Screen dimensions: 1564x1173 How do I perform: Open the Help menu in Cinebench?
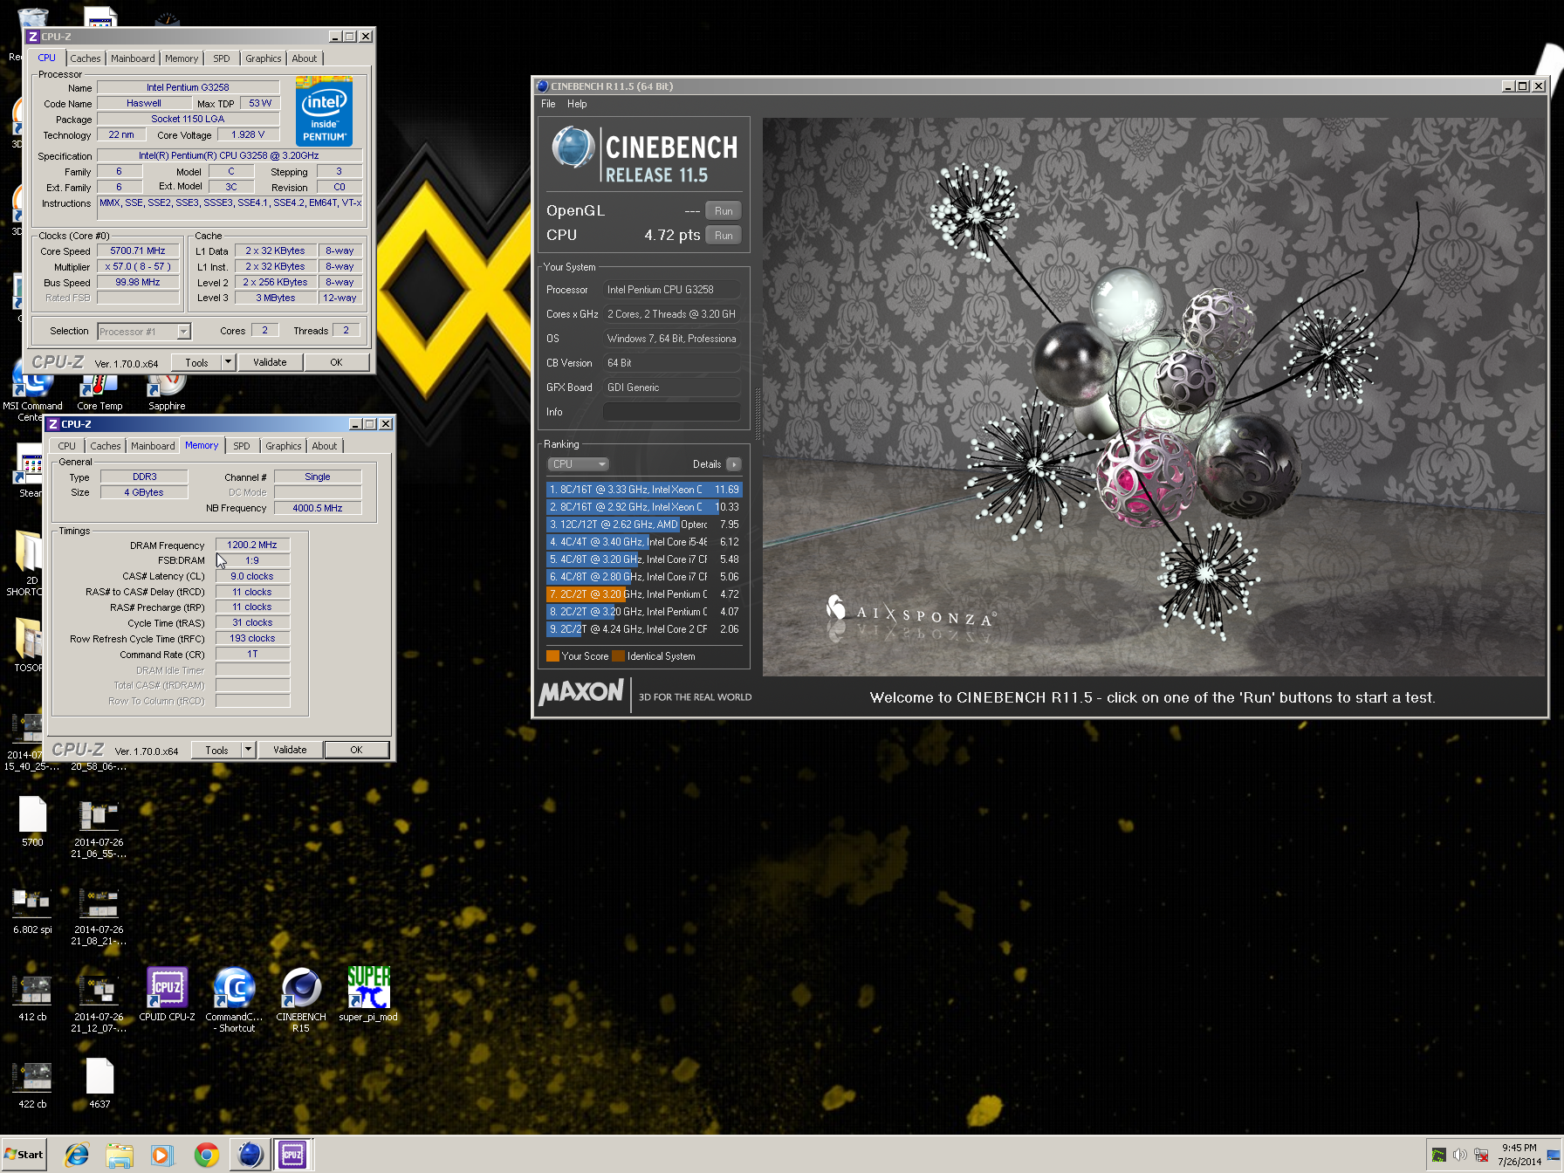click(577, 104)
